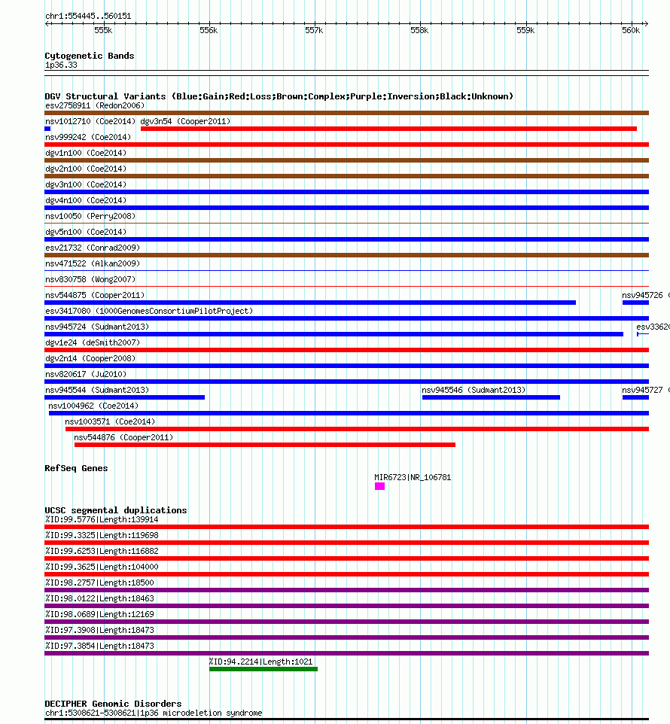Click nsv10050 (Perry2008) variant label
Image resolution: width=670 pixels, height=724 pixels.
click(90, 216)
